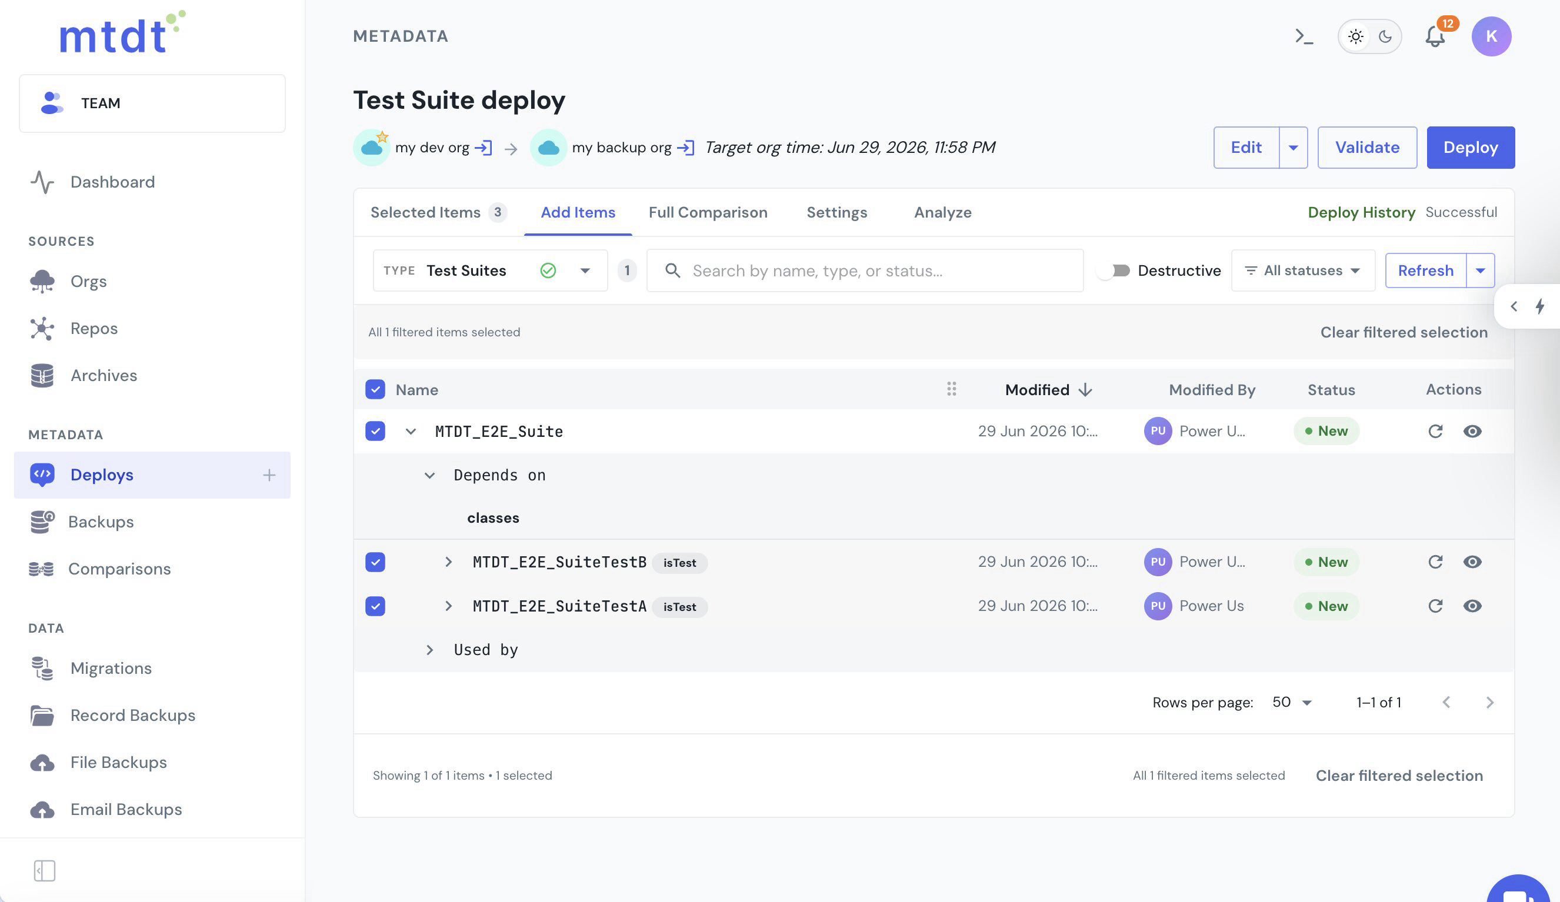Image resolution: width=1560 pixels, height=902 pixels.
Task: Open user avatar K menu
Action: point(1491,36)
